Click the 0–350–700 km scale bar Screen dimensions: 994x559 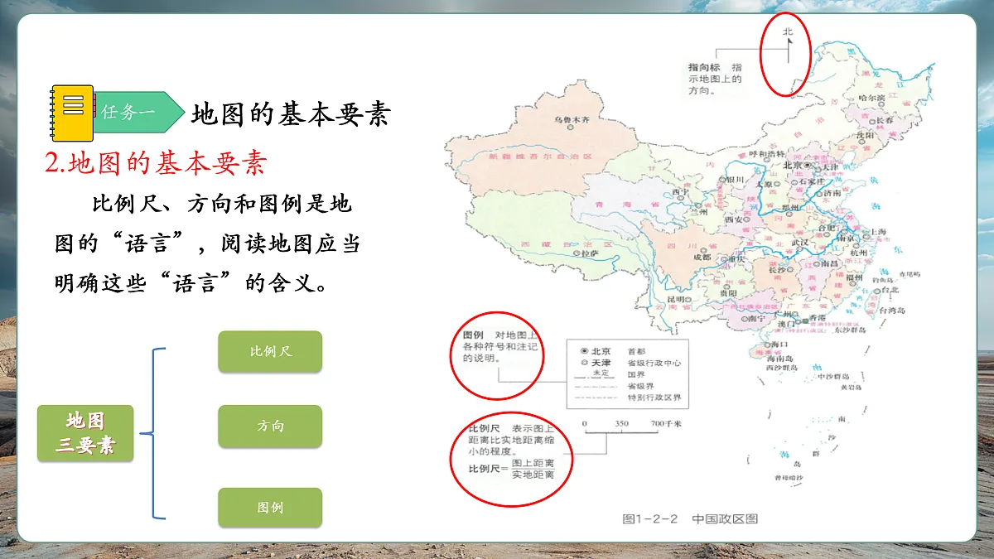pos(621,431)
